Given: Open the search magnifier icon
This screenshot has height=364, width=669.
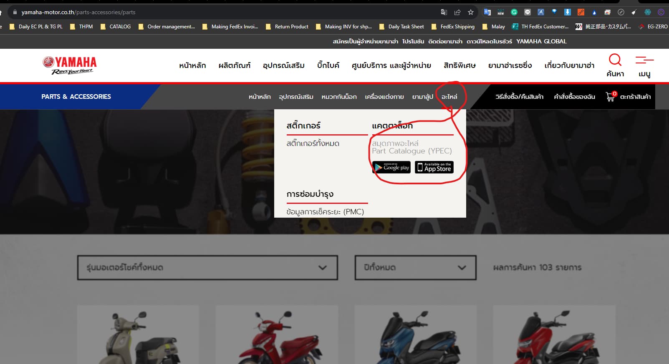Looking at the screenshot, I should pos(615,60).
